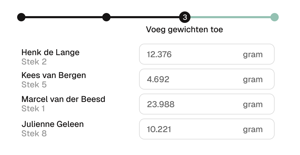This screenshot has width=300, height=155.
Task: Click the 'Stek 2' label
Action: click(34, 62)
